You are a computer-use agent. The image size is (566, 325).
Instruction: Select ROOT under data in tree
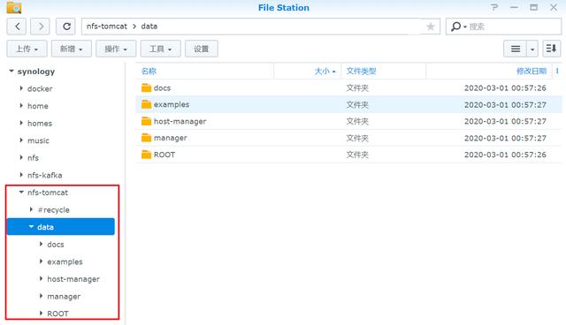57,314
